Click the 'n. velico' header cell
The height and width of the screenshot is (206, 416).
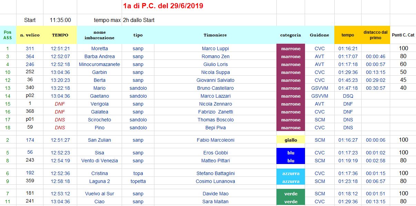coord(30,35)
